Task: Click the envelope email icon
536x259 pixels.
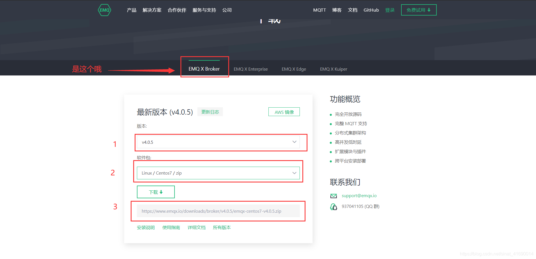Action: click(x=333, y=196)
